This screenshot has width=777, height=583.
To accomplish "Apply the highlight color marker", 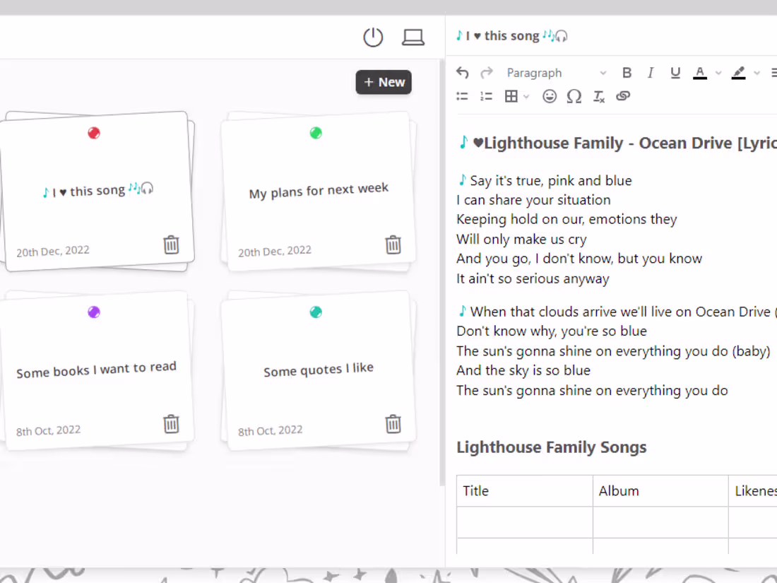I will click(738, 73).
